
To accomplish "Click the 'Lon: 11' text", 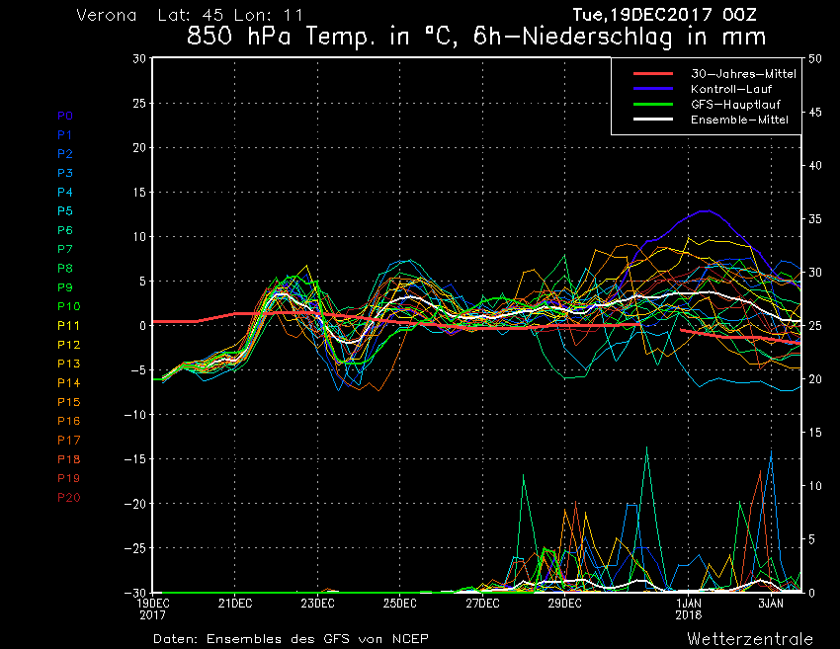I will pos(269,15).
